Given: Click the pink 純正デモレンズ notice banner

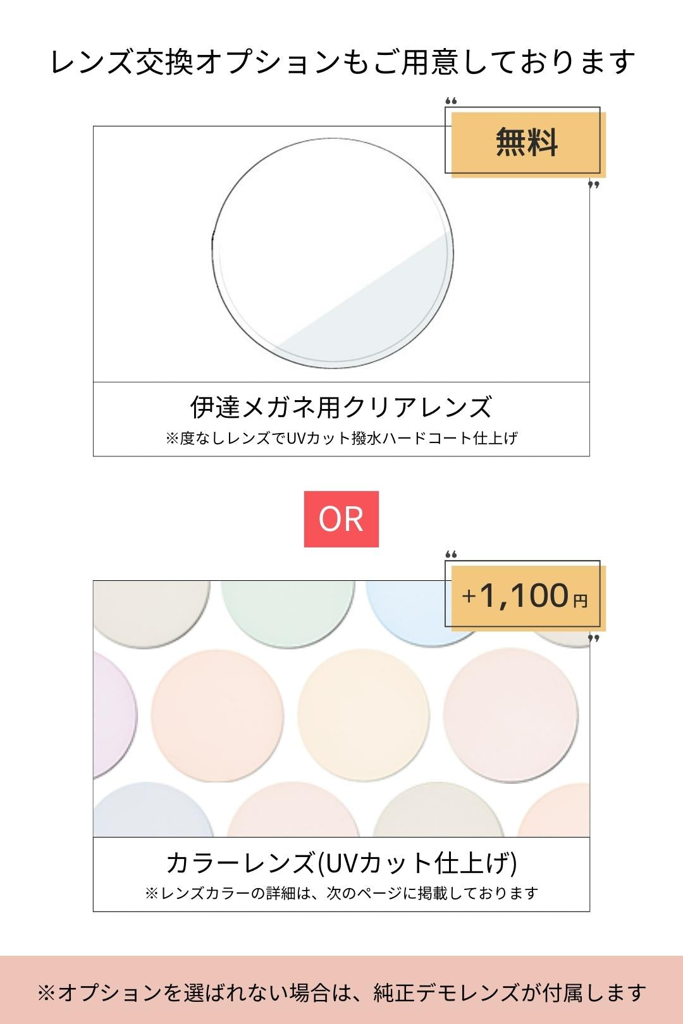Looking at the screenshot, I should pos(341,992).
